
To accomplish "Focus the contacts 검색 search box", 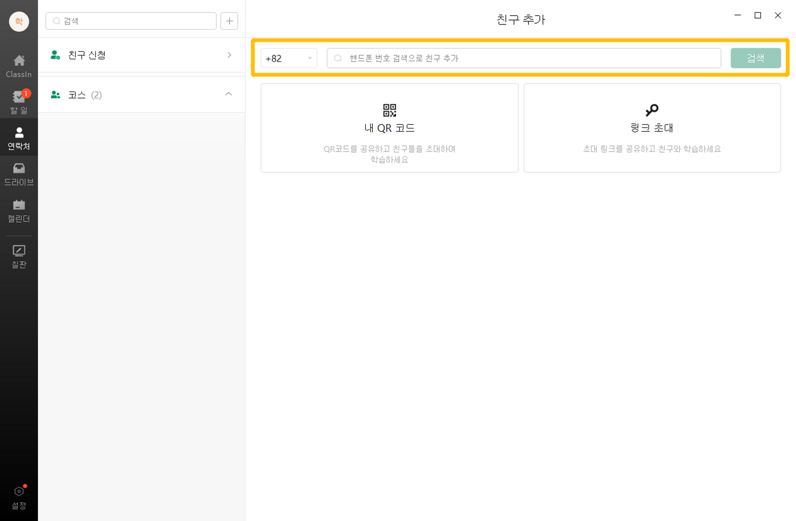I will [131, 21].
